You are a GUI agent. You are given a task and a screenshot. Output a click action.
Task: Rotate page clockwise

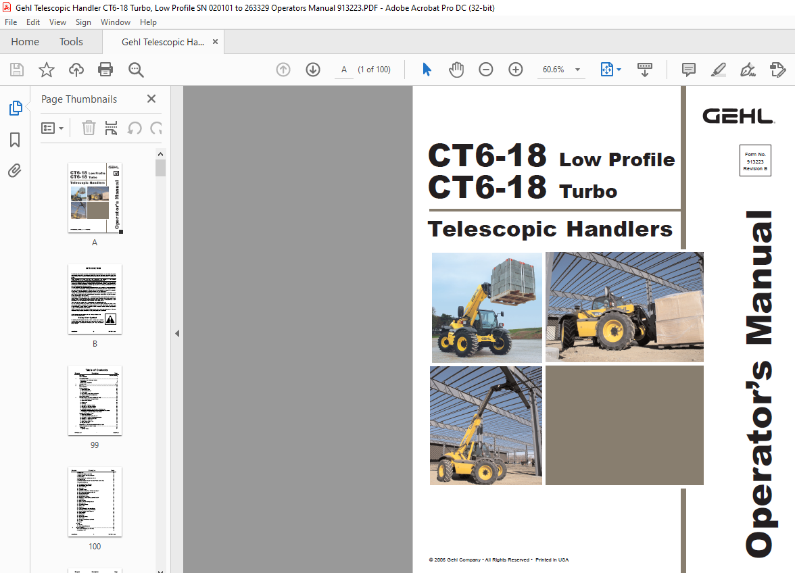pyautogui.click(x=156, y=128)
